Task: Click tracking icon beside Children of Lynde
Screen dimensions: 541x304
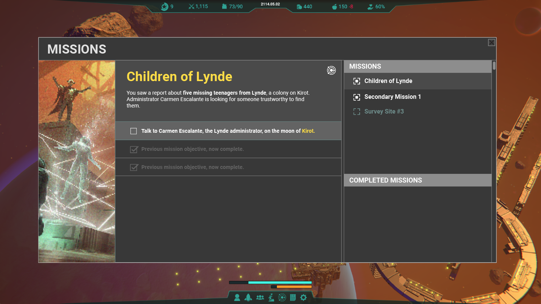Action: click(357, 81)
